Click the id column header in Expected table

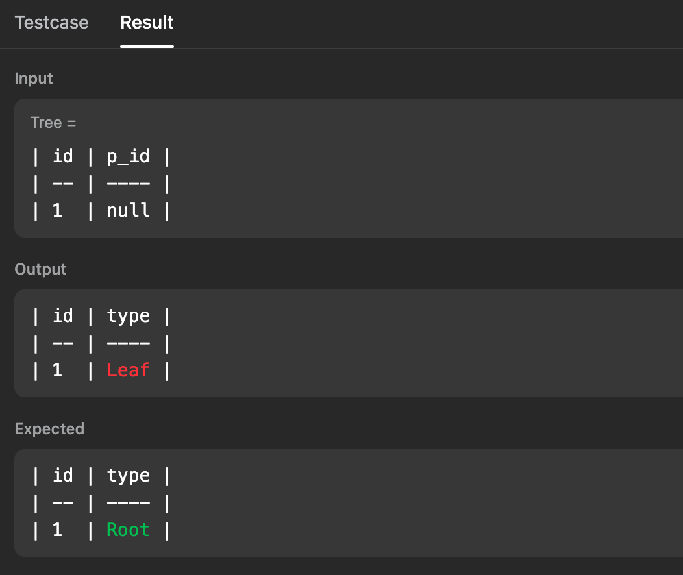pos(62,476)
